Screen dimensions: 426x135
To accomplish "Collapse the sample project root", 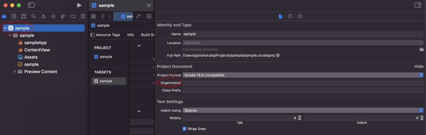I will tap(5, 28).
